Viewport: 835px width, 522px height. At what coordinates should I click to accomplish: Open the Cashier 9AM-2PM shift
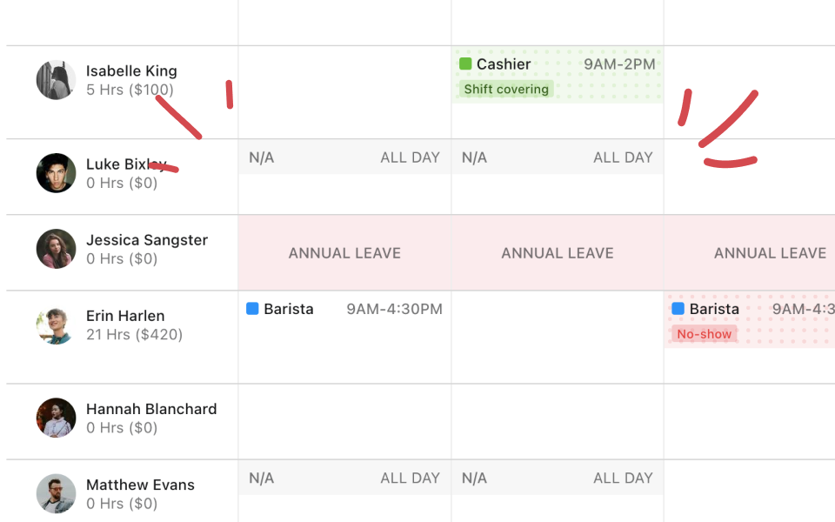tap(557, 64)
